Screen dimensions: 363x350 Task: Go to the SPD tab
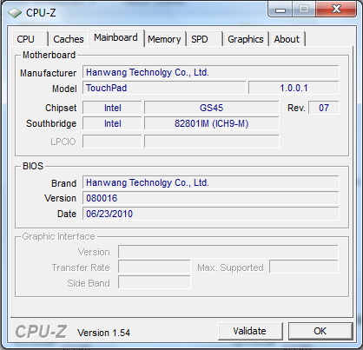click(x=204, y=39)
